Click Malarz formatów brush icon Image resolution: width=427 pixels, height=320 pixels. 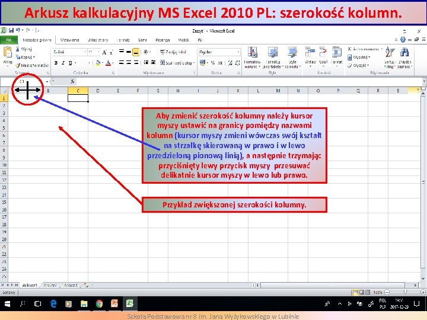[18, 65]
